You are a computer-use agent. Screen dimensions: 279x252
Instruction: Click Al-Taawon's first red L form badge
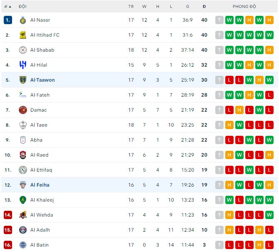229,80
